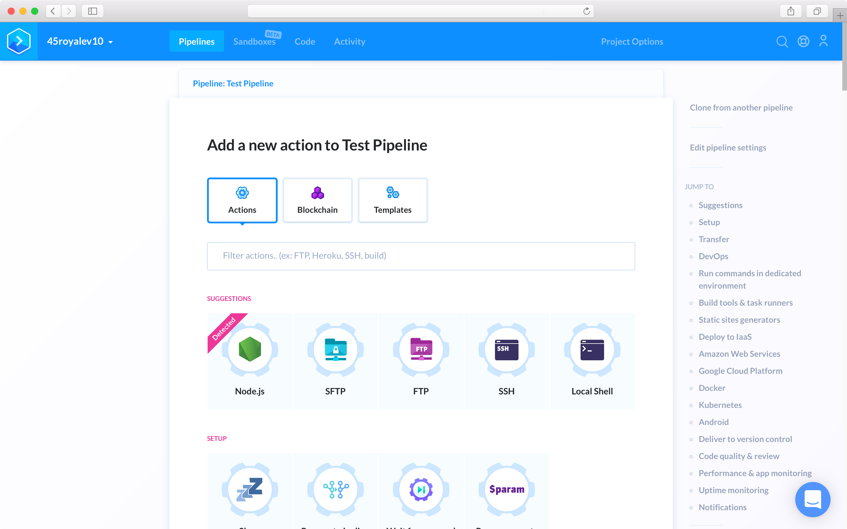Navigate to the Sandboxes tab
This screenshot has height=529, width=847.
tap(255, 41)
